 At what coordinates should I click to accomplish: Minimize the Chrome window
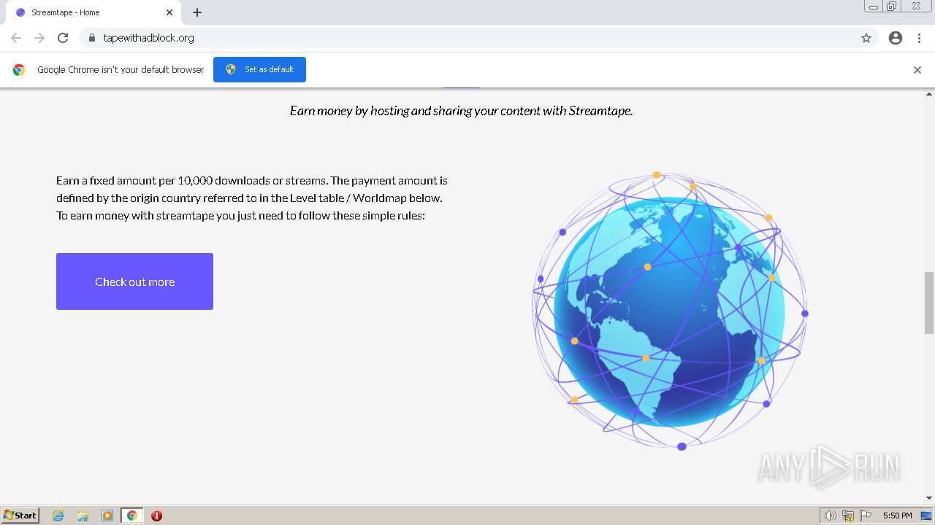pos(873,7)
